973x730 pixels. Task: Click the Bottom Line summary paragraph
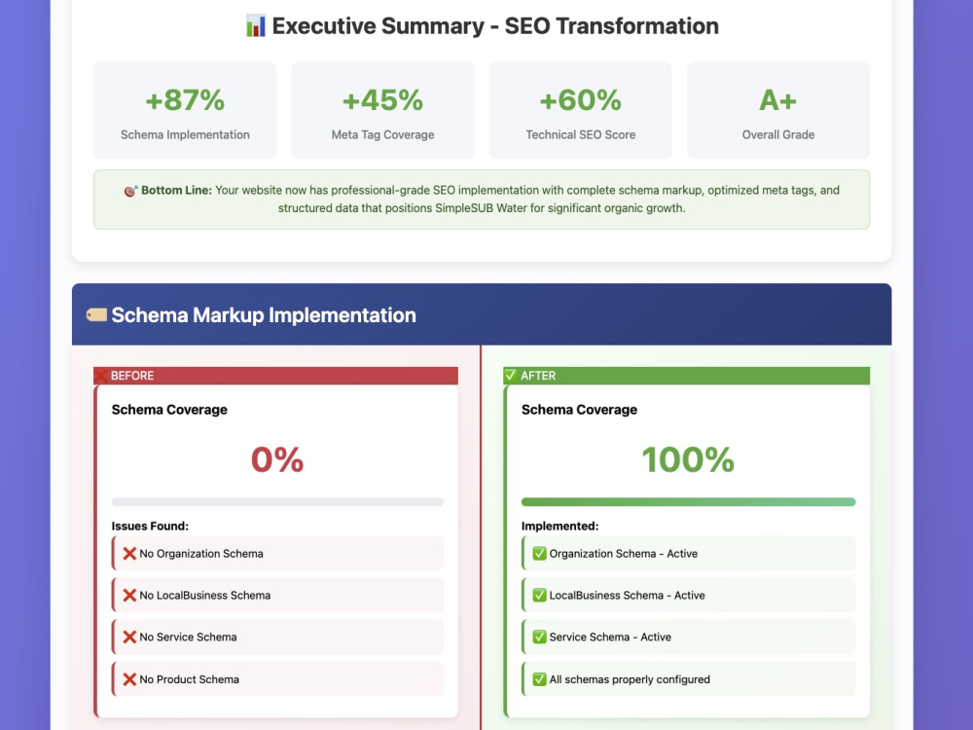(482, 200)
